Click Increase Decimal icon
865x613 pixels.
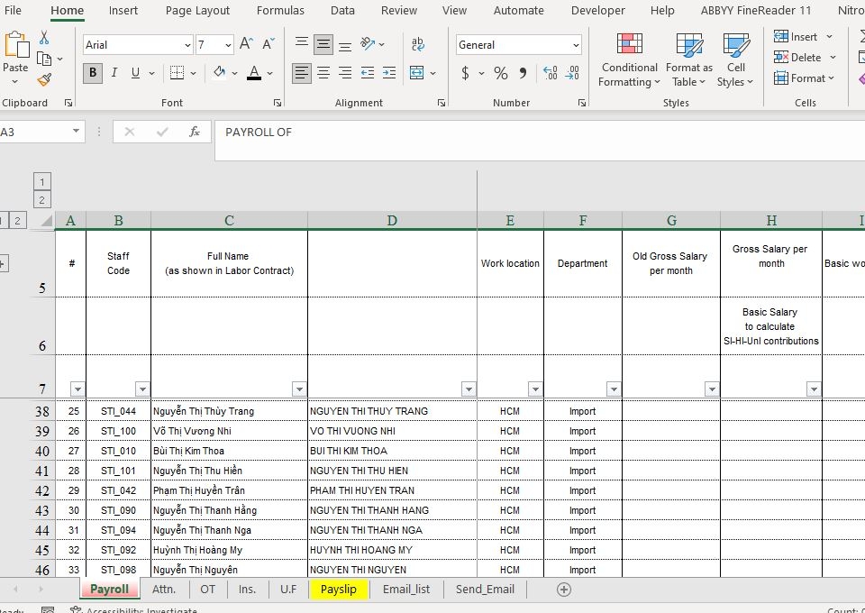pos(550,73)
